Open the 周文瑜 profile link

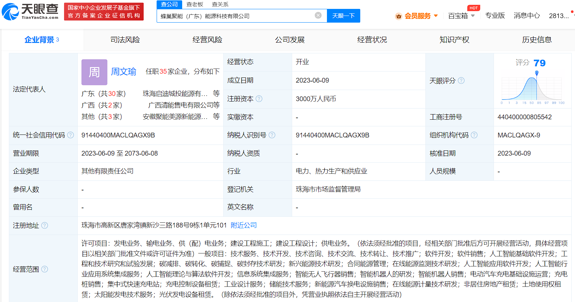(x=124, y=72)
